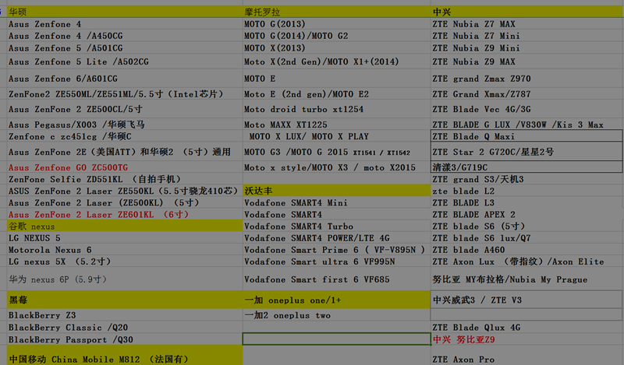624x365 pixels.
Task: Select cell Vodafone SMART4 Turbo
Action: 337,226
